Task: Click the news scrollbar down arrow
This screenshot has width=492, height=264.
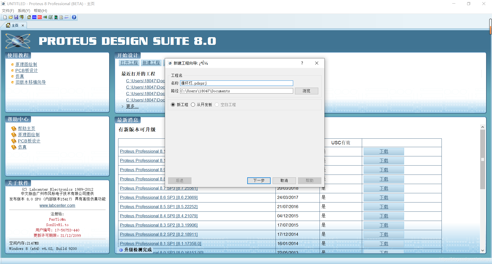Action: point(483,250)
